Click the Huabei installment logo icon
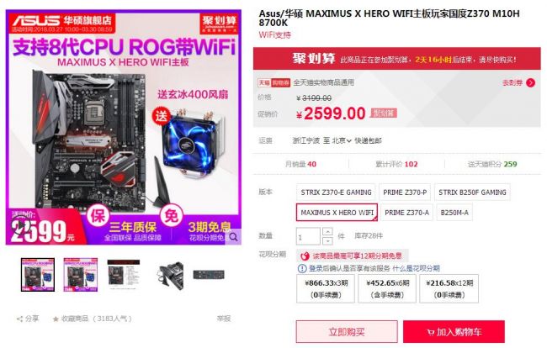The image size is (547, 348). (305, 256)
